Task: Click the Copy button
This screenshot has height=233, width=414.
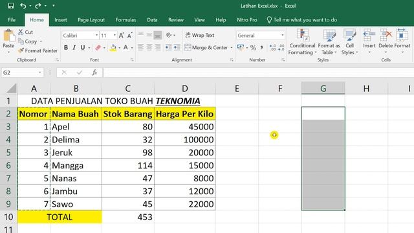Action: point(28,41)
